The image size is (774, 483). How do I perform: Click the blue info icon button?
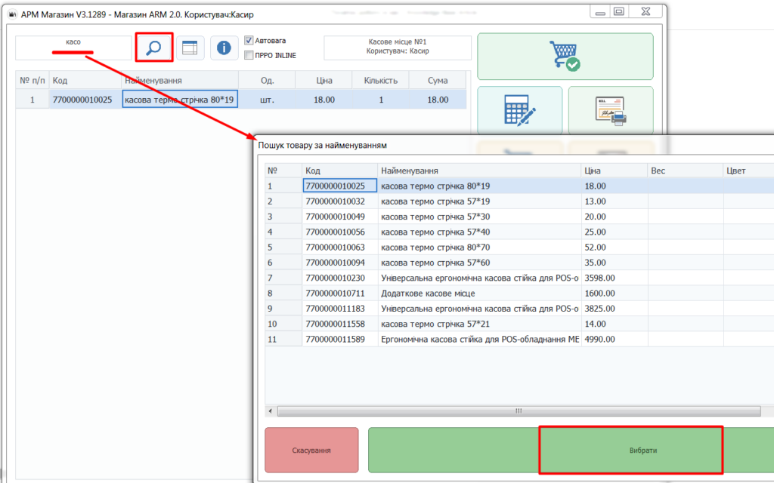tap(224, 48)
